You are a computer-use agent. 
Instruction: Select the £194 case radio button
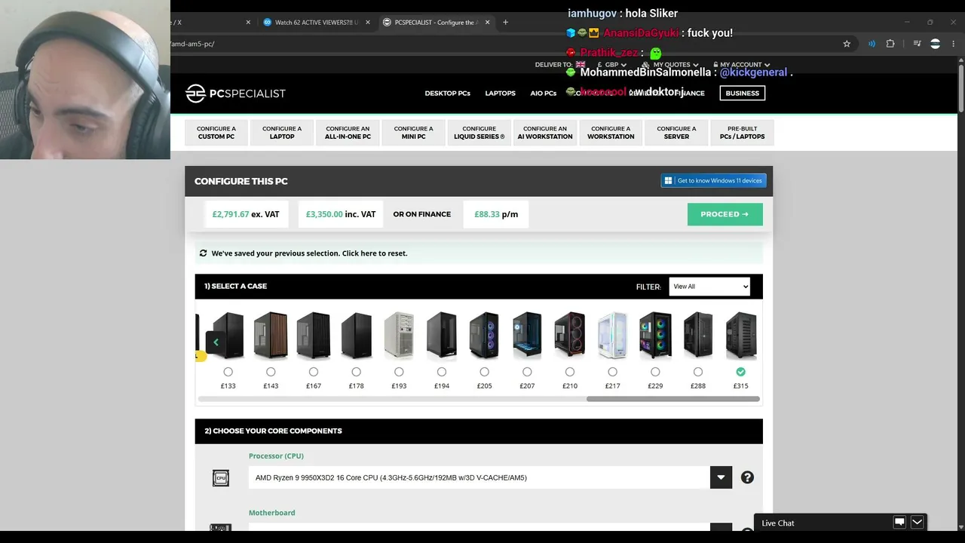point(442,372)
